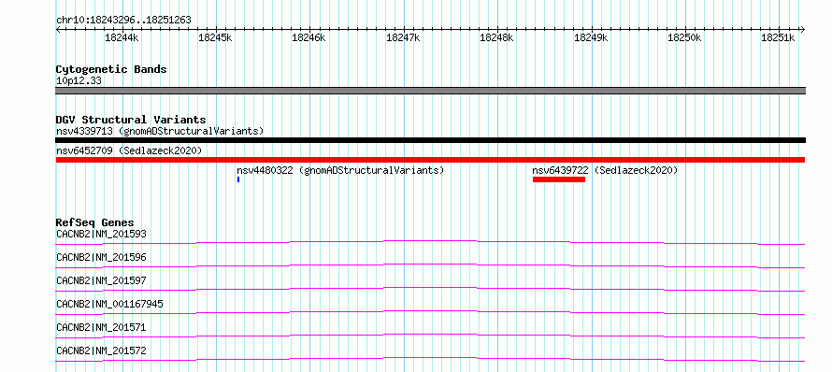Select the 10p12.33 band label

pos(79,80)
